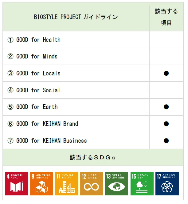
Task: Click the SDG 4 quality education icon
Action: (17, 184)
